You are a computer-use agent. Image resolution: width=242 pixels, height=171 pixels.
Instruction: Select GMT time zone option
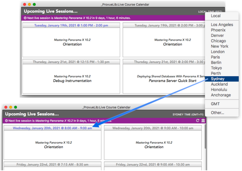pos(222,104)
